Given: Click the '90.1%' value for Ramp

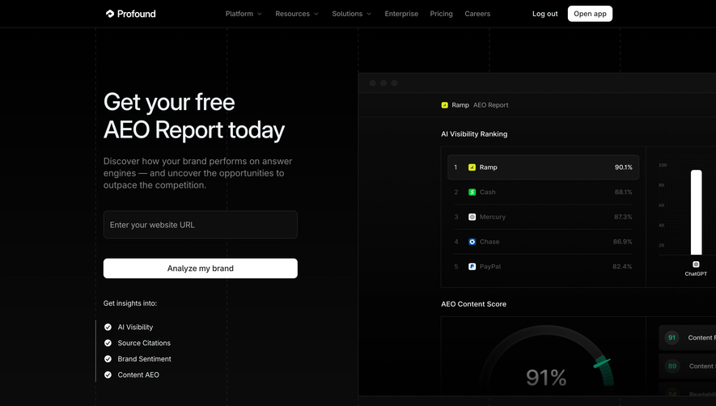Looking at the screenshot, I should [x=623, y=167].
